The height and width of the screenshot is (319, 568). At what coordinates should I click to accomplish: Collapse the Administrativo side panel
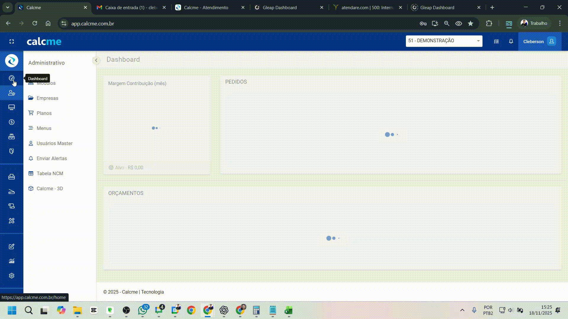tap(96, 60)
